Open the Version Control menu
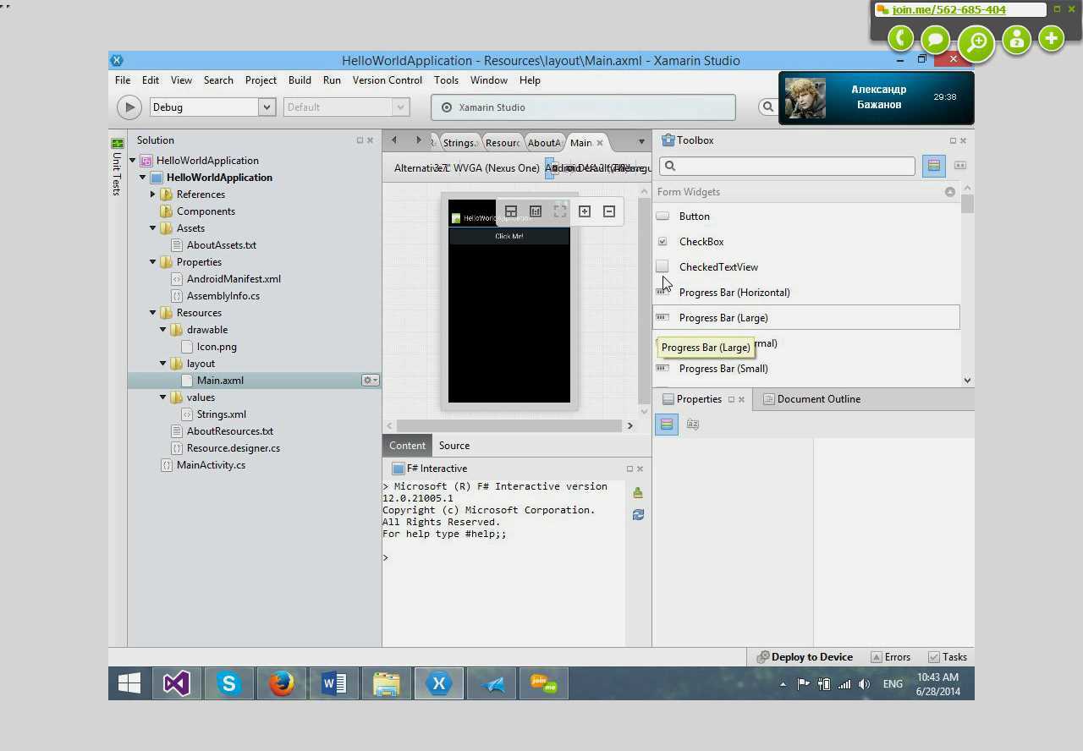Viewport: 1083px width, 751px height. (388, 80)
